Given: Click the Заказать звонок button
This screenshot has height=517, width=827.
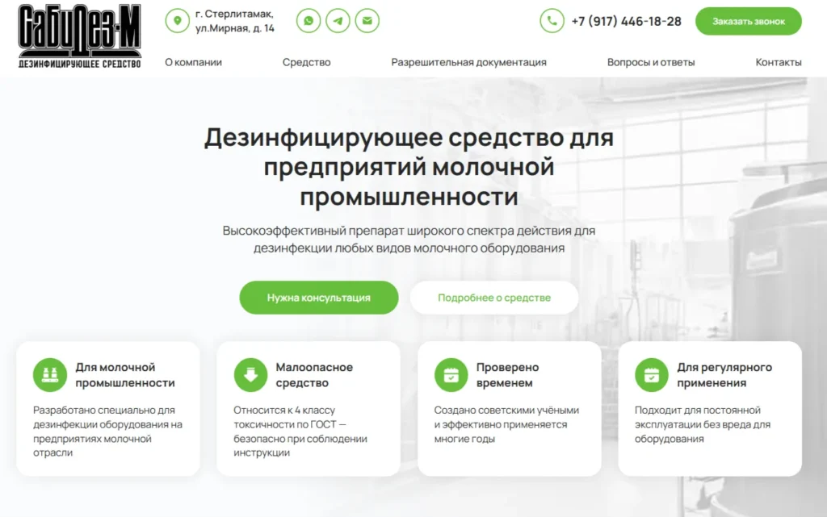Looking at the screenshot, I should [x=749, y=22].
